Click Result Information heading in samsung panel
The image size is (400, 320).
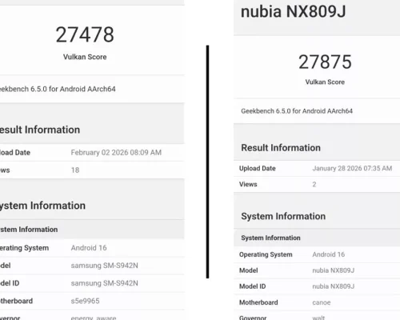click(40, 130)
